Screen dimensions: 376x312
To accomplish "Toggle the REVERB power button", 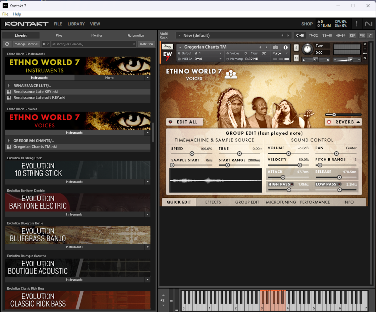I will click(x=329, y=122).
